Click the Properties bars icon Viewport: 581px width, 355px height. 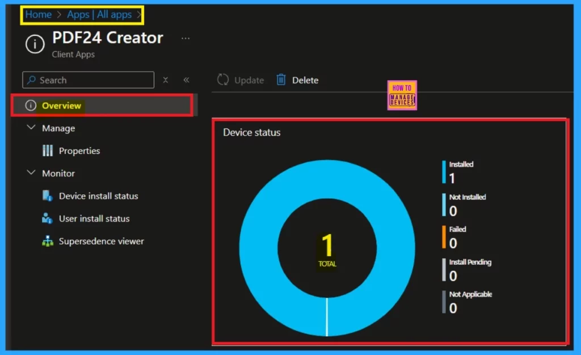pyautogui.click(x=48, y=151)
